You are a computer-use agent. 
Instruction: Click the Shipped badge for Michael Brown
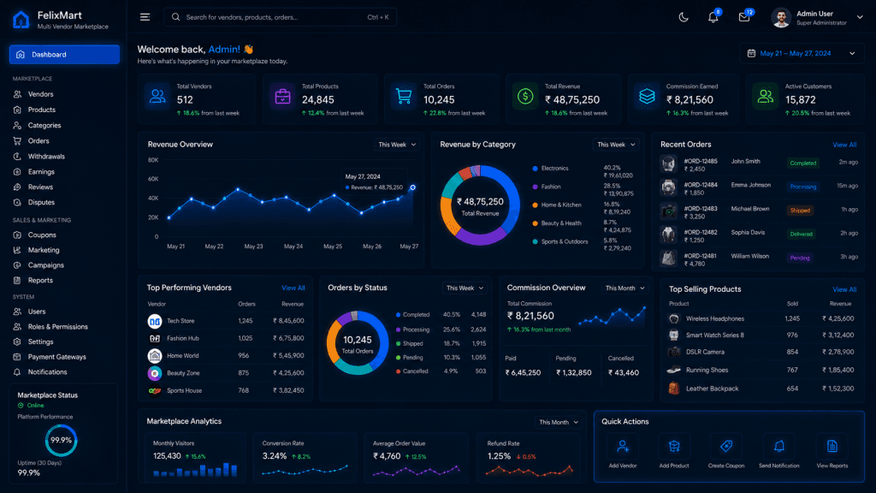coord(800,211)
